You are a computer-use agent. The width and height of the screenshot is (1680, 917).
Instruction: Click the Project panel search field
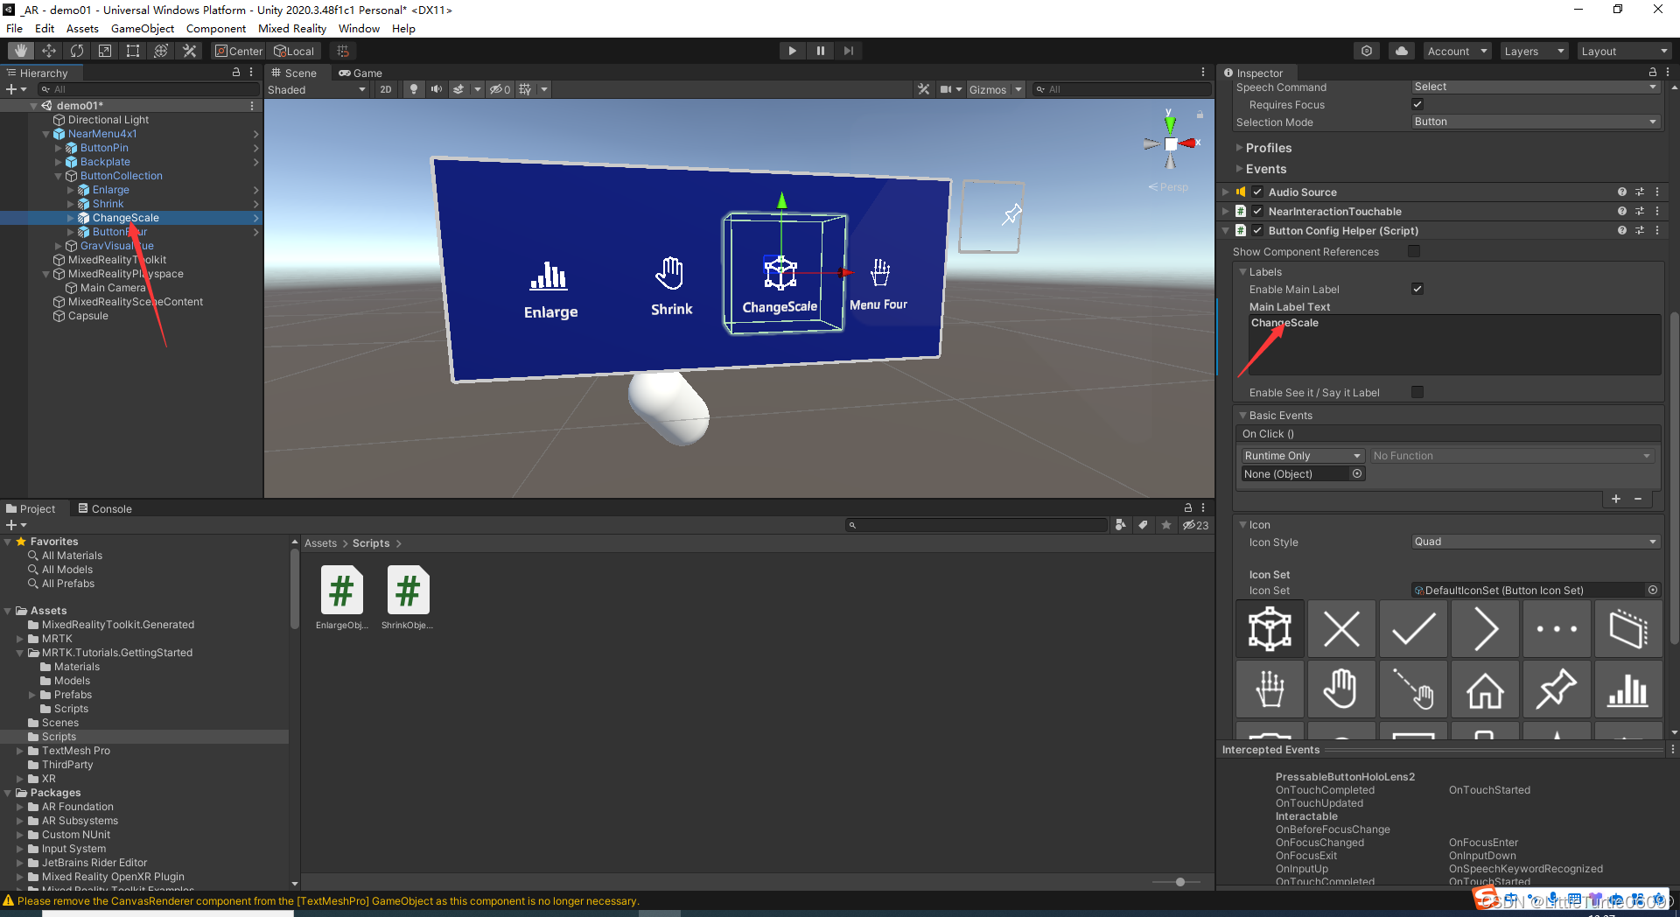point(976,525)
